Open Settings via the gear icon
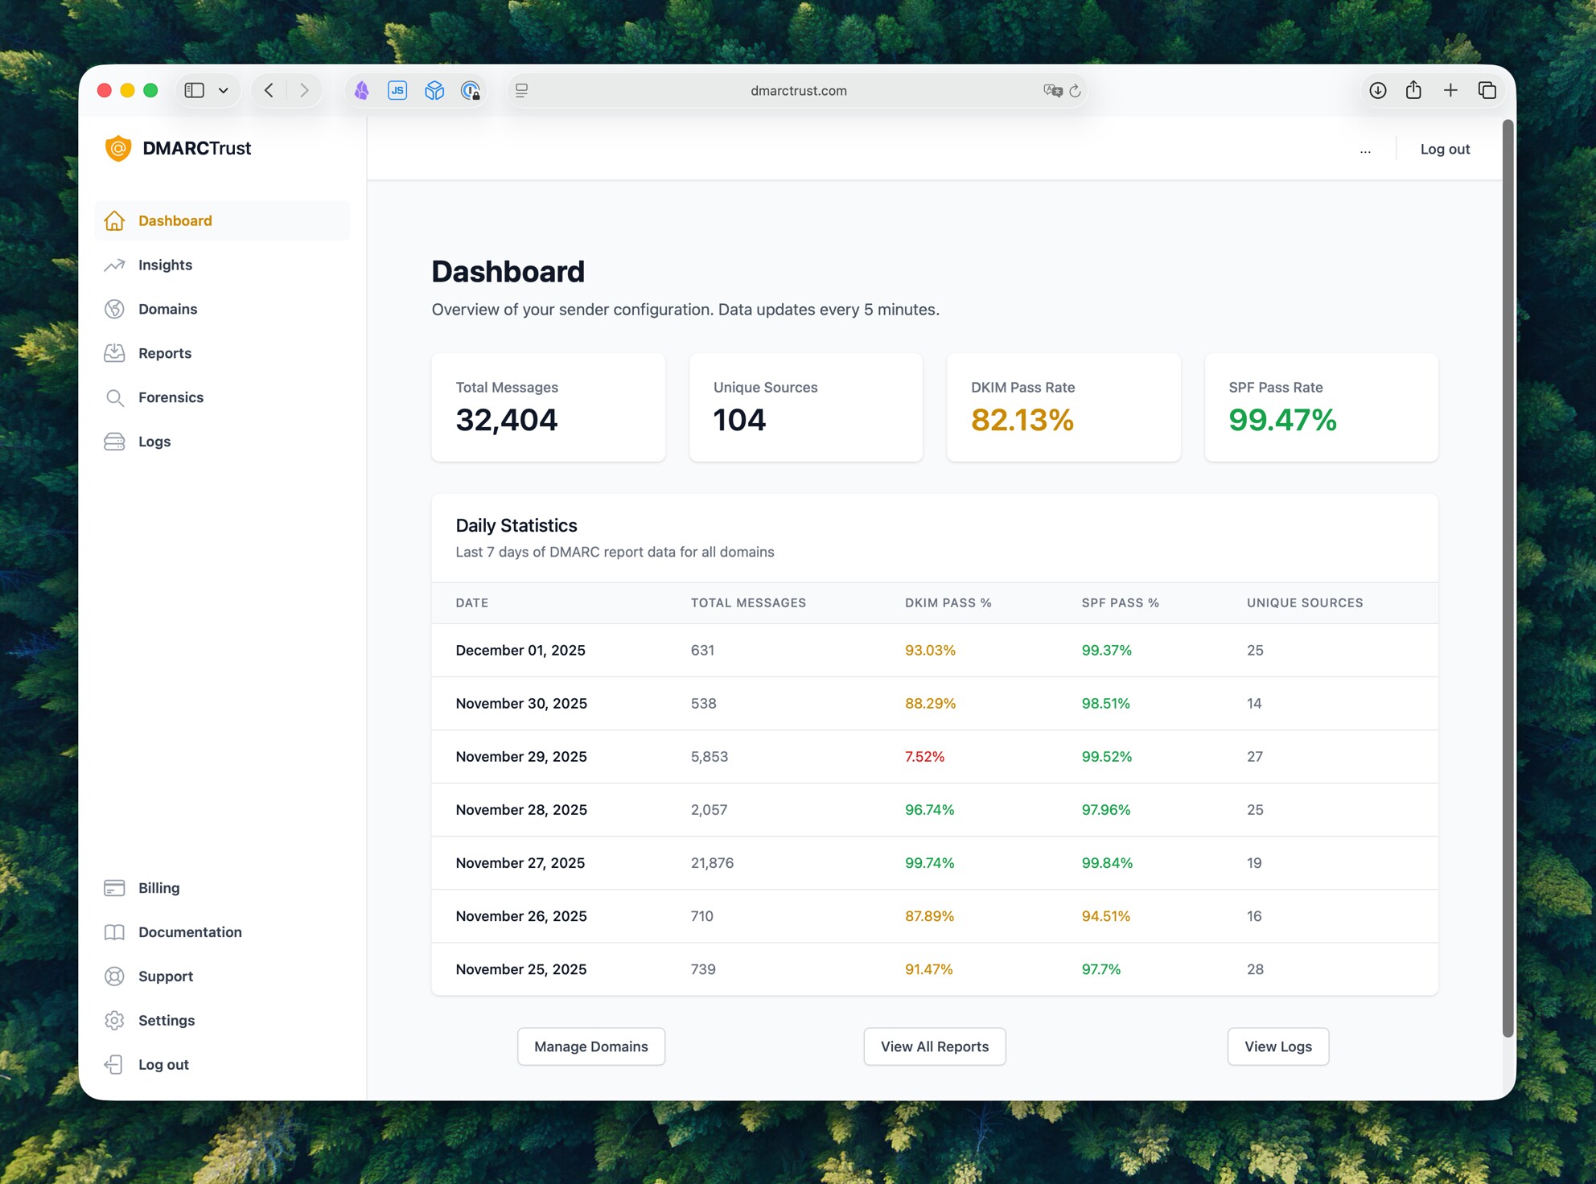 click(x=115, y=1020)
